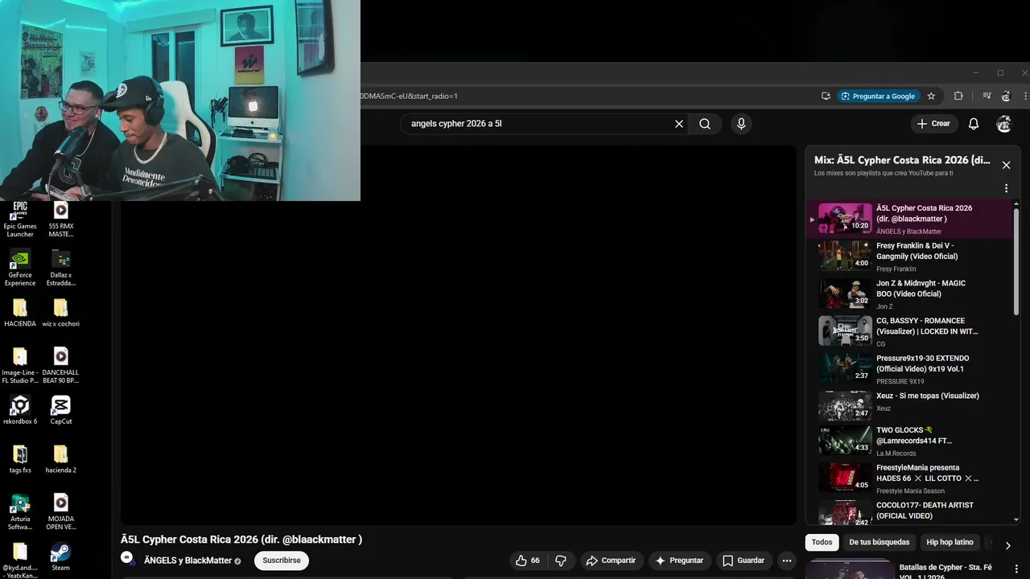Select MOJADA OPEN VE media file
The width and height of the screenshot is (1030, 579).
61,512
